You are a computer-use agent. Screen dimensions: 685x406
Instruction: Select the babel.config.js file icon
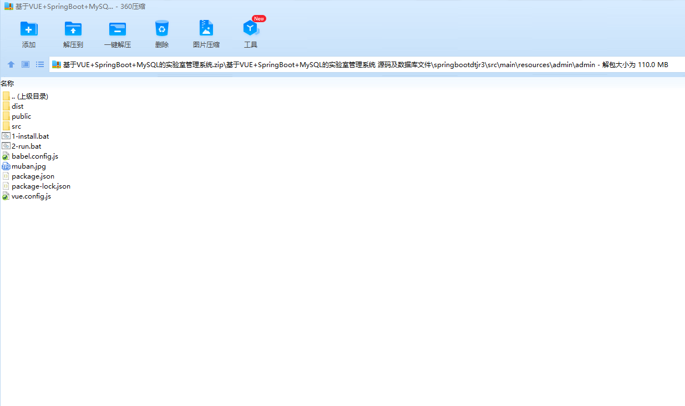6,156
